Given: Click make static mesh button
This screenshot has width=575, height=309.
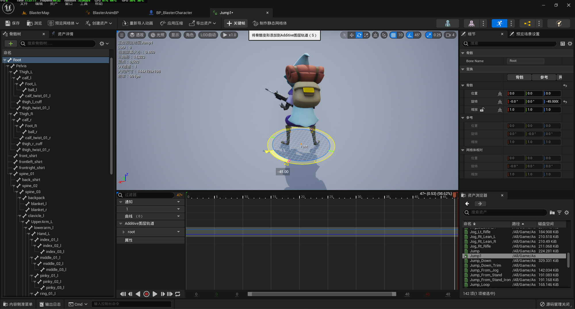Looking at the screenshot, I should click(x=270, y=23).
